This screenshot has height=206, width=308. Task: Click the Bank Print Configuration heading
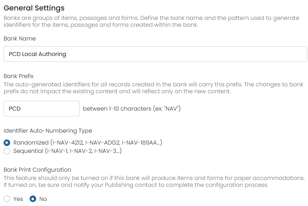click(37, 169)
